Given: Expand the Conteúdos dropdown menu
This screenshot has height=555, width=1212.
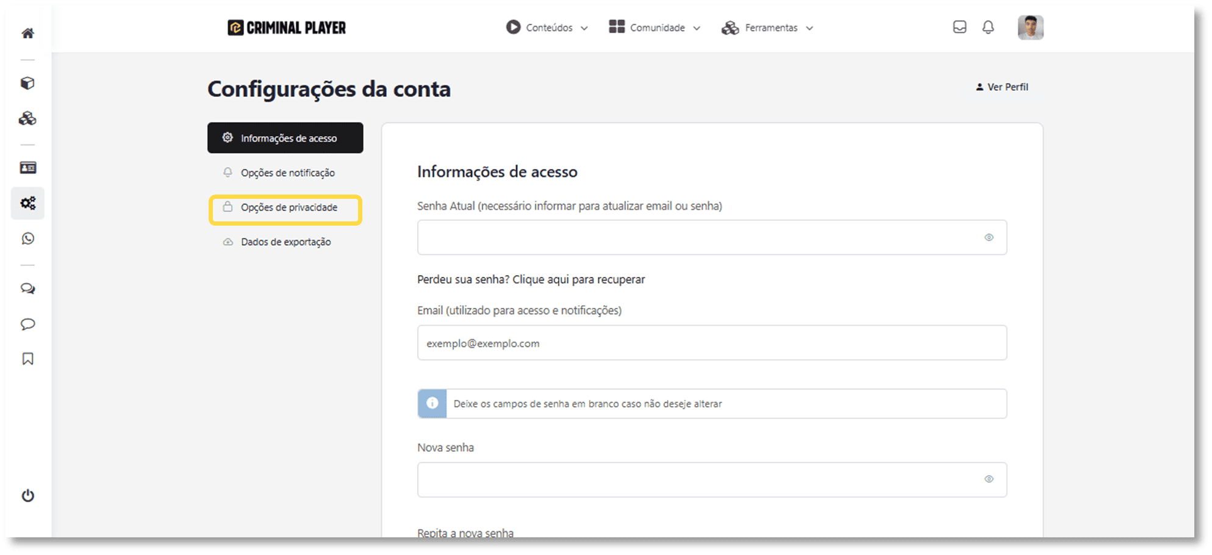Looking at the screenshot, I should point(547,28).
